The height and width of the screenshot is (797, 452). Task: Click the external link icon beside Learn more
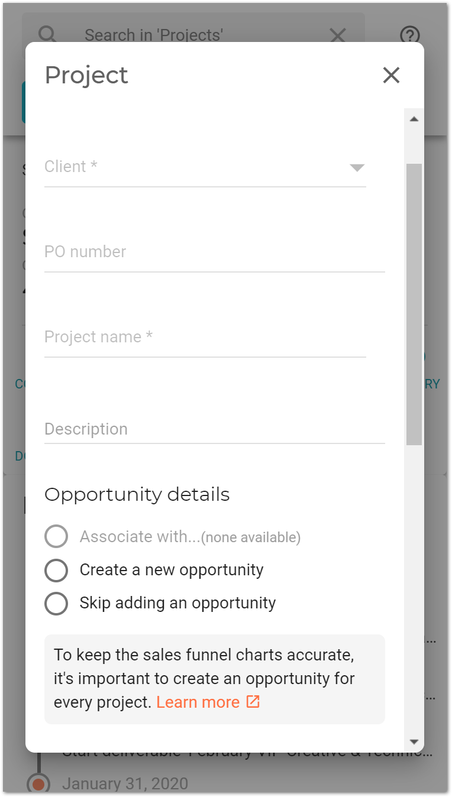[253, 702]
